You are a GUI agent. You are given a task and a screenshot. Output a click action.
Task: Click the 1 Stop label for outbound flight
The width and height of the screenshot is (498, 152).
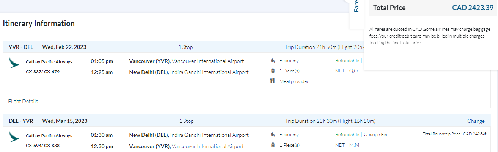pos(185,47)
